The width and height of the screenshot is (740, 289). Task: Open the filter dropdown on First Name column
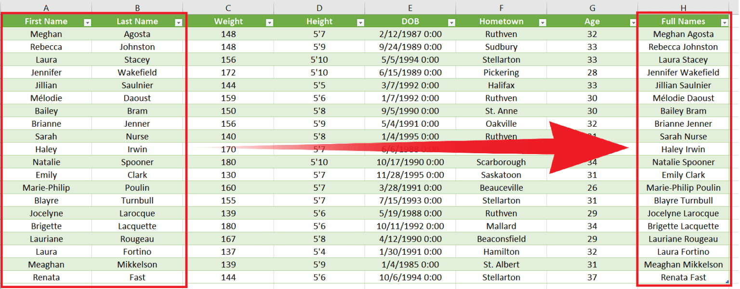(x=87, y=21)
